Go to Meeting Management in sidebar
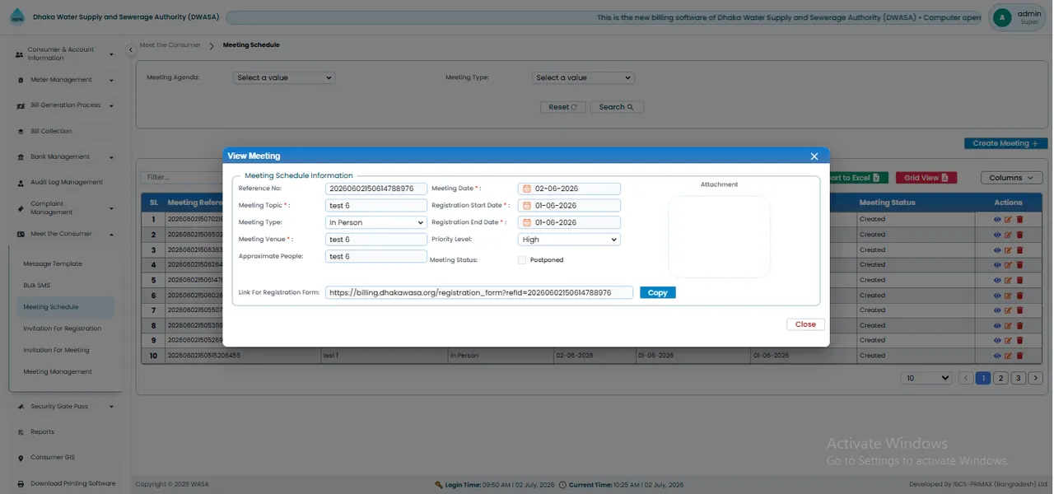The image size is (1054, 494). 58,371
